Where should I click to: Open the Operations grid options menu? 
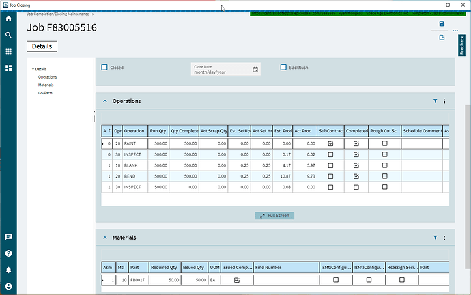[444, 102]
